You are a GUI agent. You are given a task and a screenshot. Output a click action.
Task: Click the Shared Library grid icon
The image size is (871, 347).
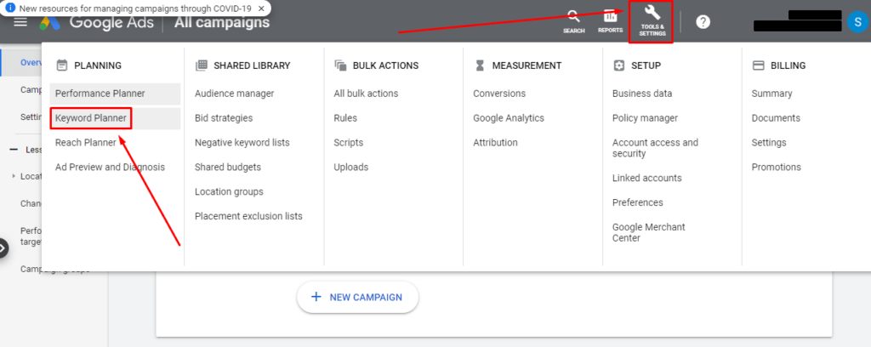pyautogui.click(x=201, y=65)
